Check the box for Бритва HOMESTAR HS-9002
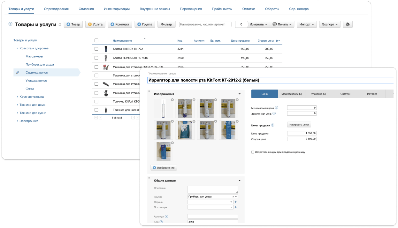 click(96, 58)
